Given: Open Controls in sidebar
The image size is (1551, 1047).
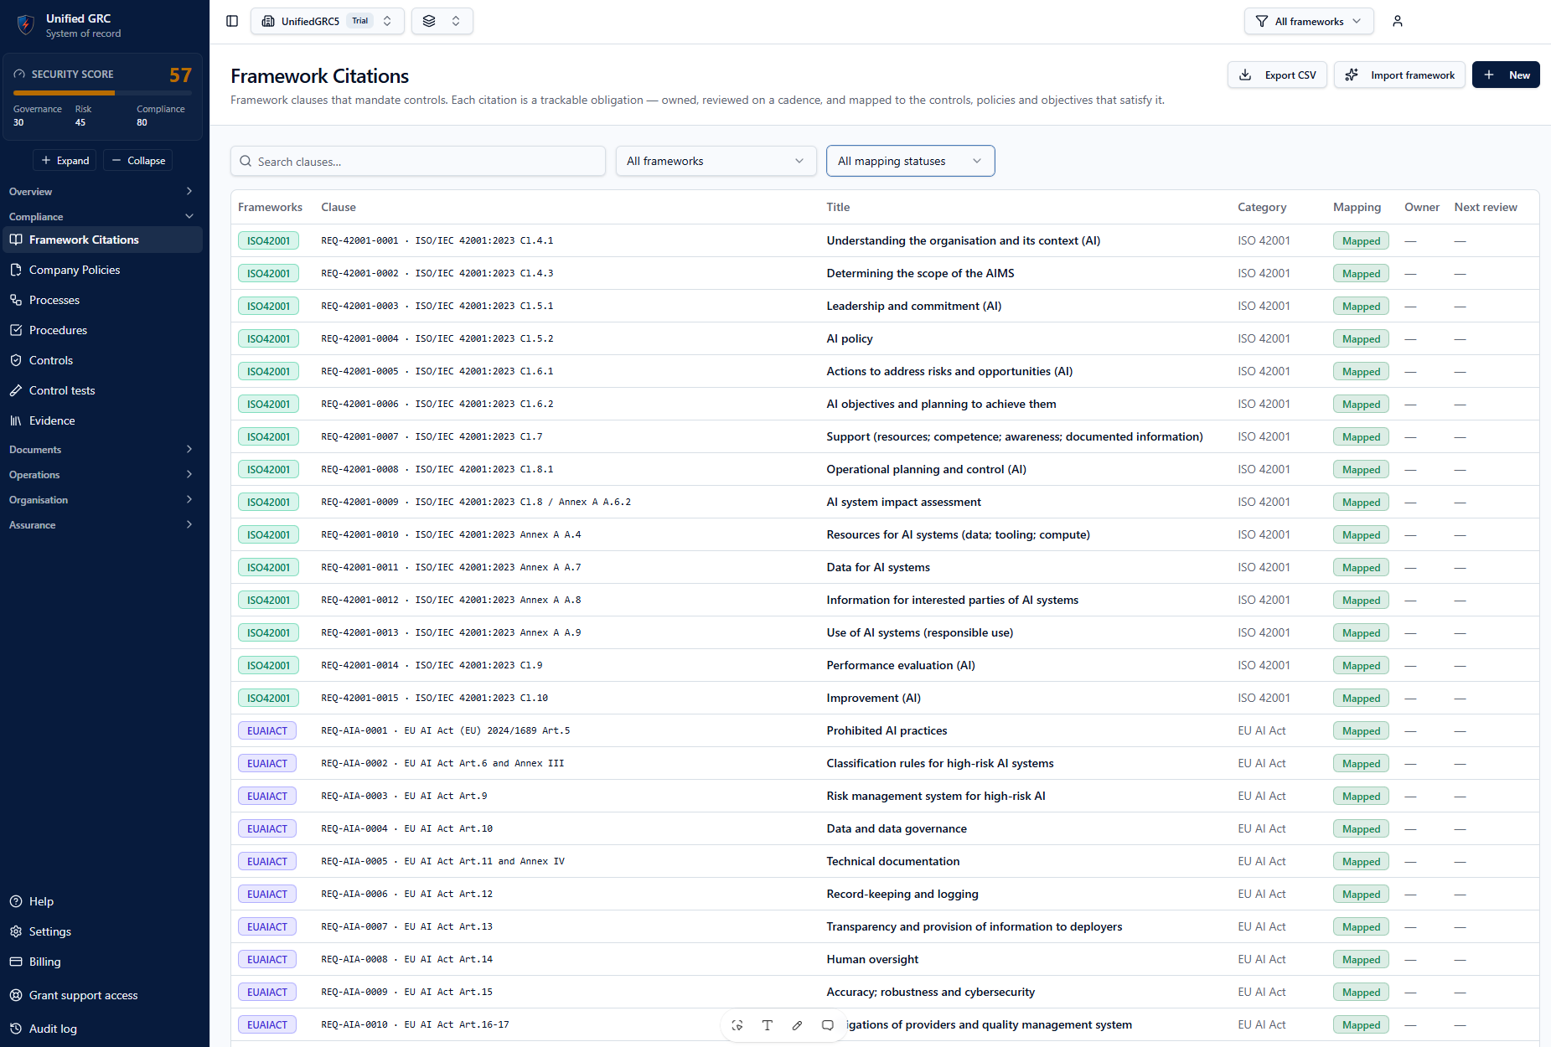Looking at the screenshot, I should [101, 360].
